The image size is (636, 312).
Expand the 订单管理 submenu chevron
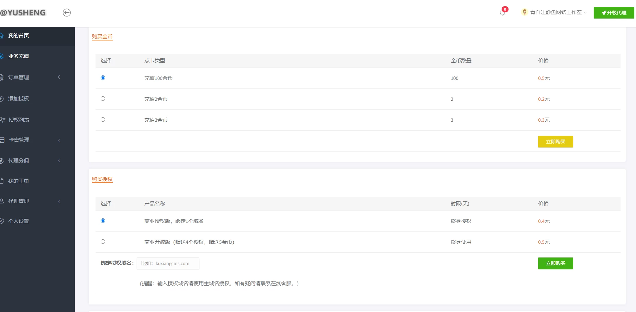click(59, 77)
